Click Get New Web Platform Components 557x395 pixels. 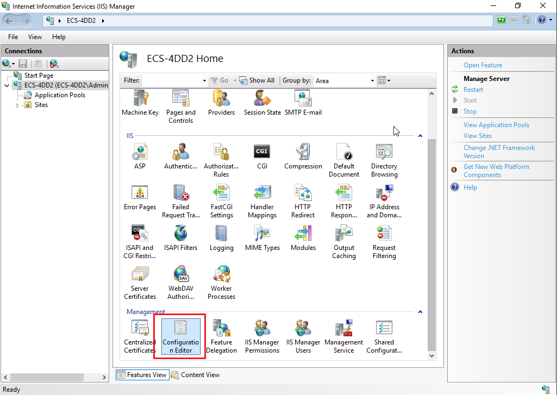pyautogui.click(x=496, y=171)
